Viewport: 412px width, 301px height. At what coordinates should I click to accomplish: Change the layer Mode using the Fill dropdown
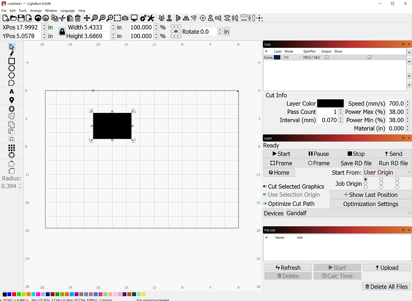point(293,57)
